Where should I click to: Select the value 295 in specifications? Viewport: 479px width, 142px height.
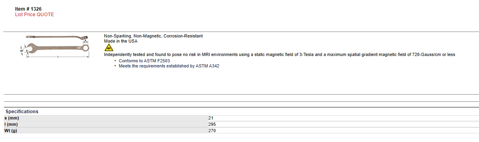click(212, 124)
